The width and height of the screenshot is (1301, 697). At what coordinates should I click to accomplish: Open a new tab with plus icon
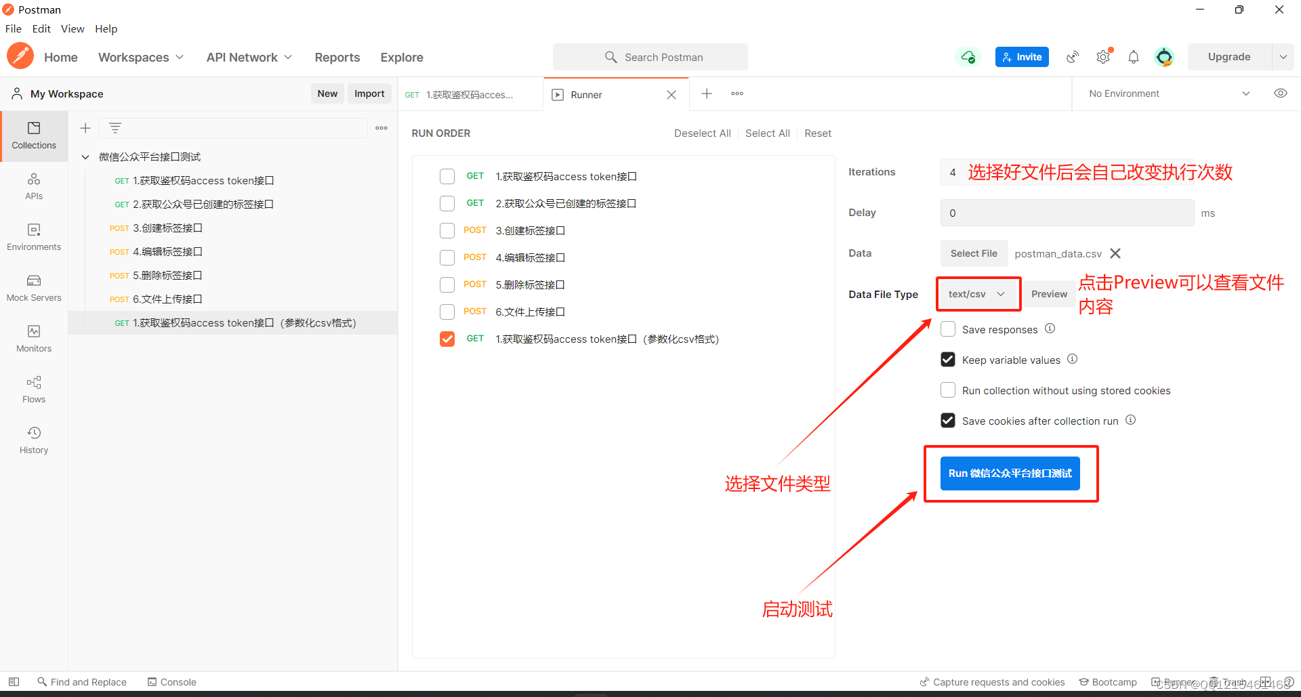pyautogui.click(x=706, y=93)
